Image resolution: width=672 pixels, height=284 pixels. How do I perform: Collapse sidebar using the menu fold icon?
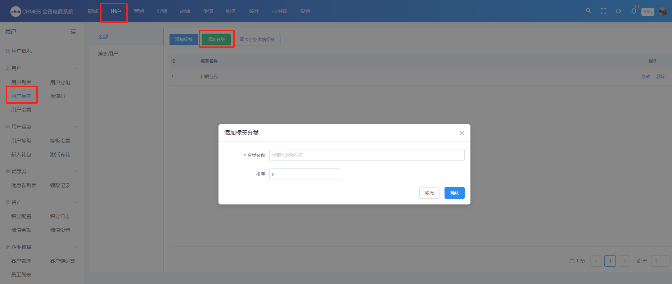(x=73, y=32)
